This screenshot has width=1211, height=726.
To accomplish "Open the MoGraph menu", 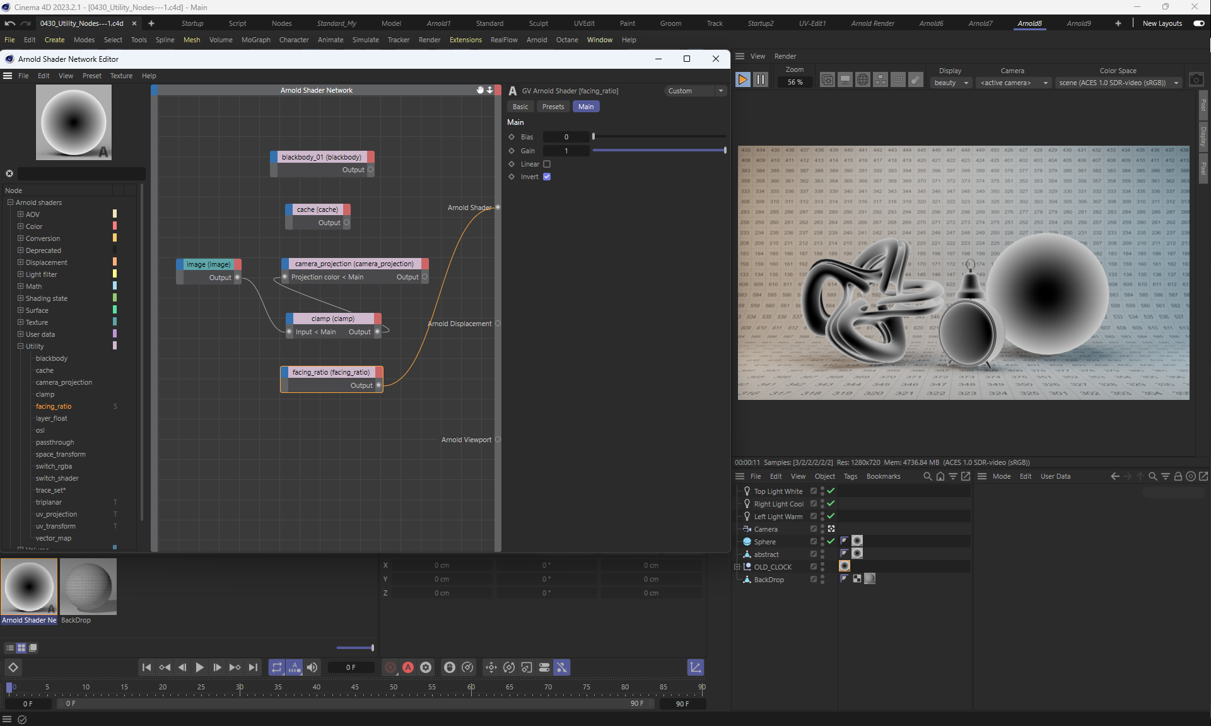I will click(255, 40).
